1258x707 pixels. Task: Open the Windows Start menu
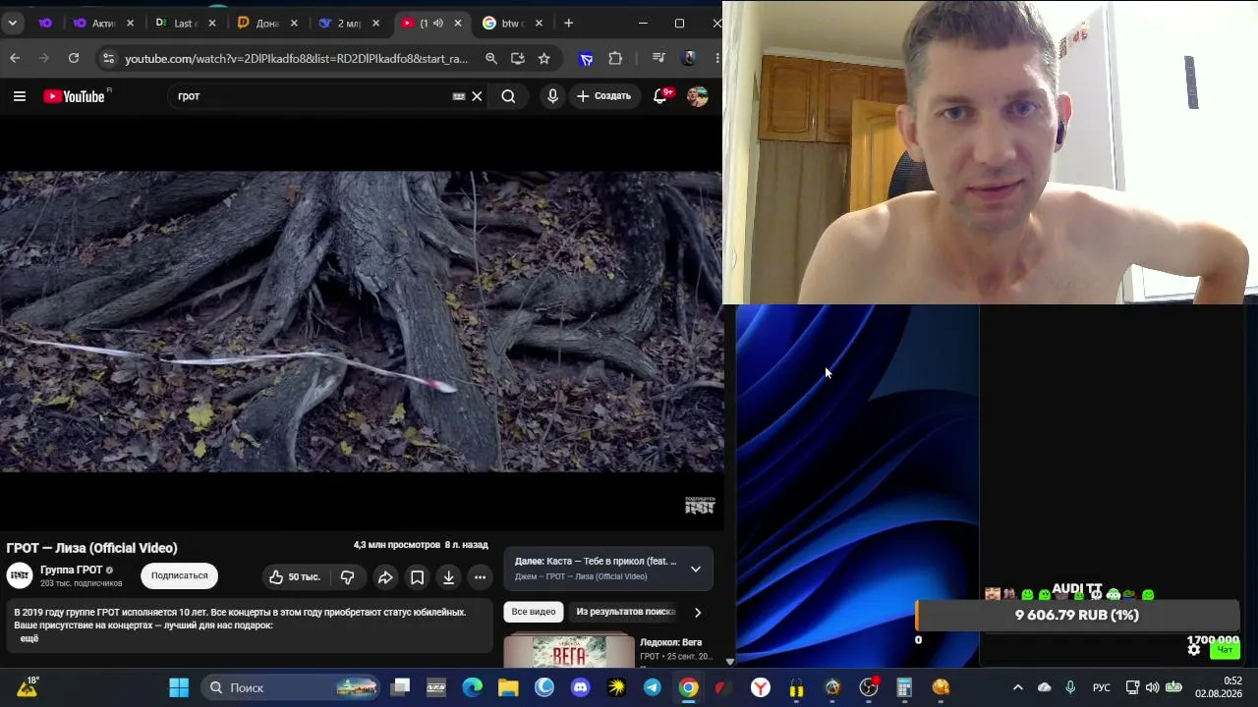coord(179,687)
